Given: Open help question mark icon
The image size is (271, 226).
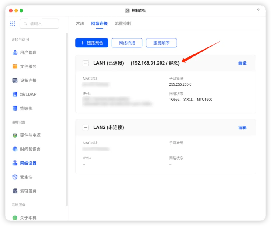Looking at the screenshot, I should pos(258,10).
